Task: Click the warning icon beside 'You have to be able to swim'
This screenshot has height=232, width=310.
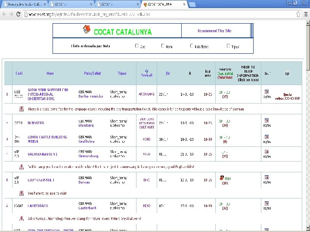Action: click(22, 193)
